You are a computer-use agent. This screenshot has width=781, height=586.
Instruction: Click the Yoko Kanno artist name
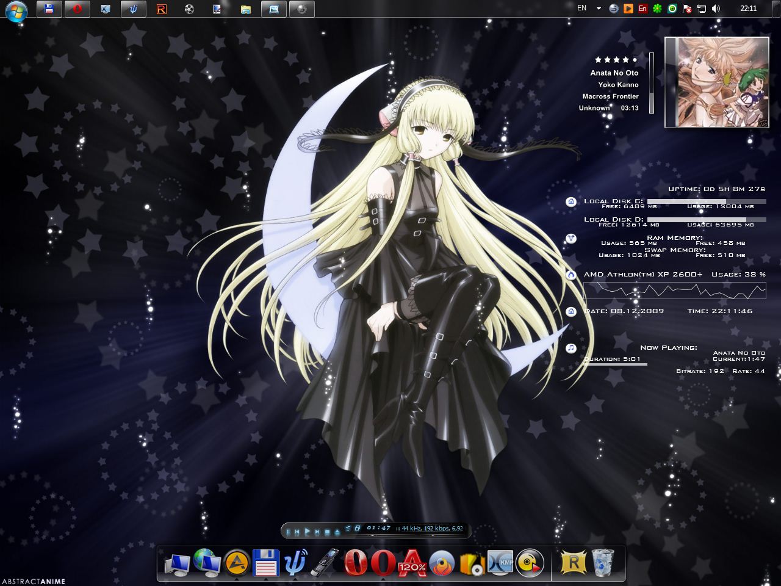click(x=619, y=84)
